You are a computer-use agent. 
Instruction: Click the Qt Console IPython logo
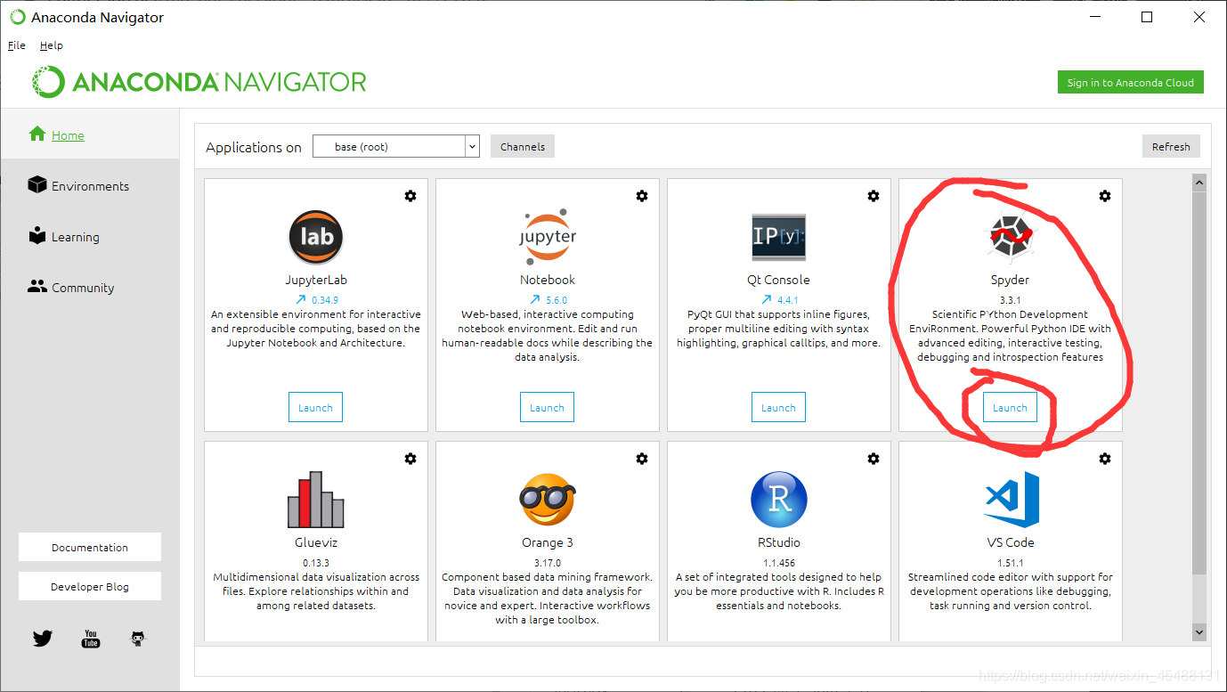point(779,237)
